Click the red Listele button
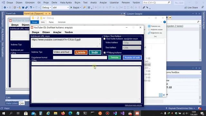Image resolution: width=206 pixels, height=116 pixels. (x=81, y=52)
